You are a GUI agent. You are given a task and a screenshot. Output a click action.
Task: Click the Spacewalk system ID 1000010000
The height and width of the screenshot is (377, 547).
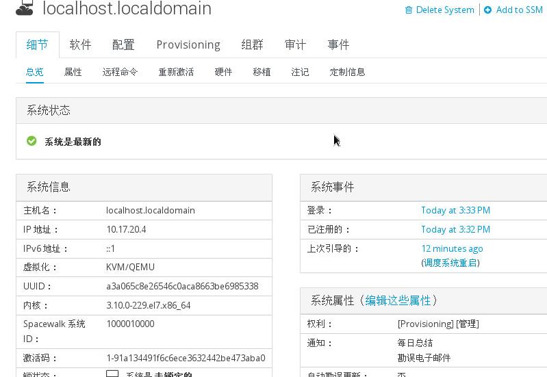130,324
